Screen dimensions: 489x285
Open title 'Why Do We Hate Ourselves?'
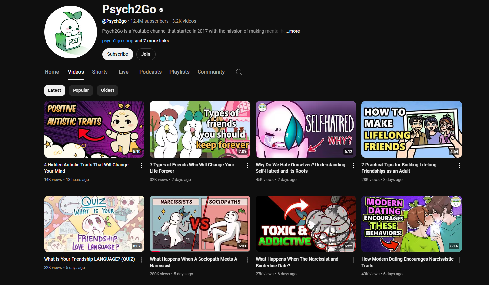(x=300, y=168)
